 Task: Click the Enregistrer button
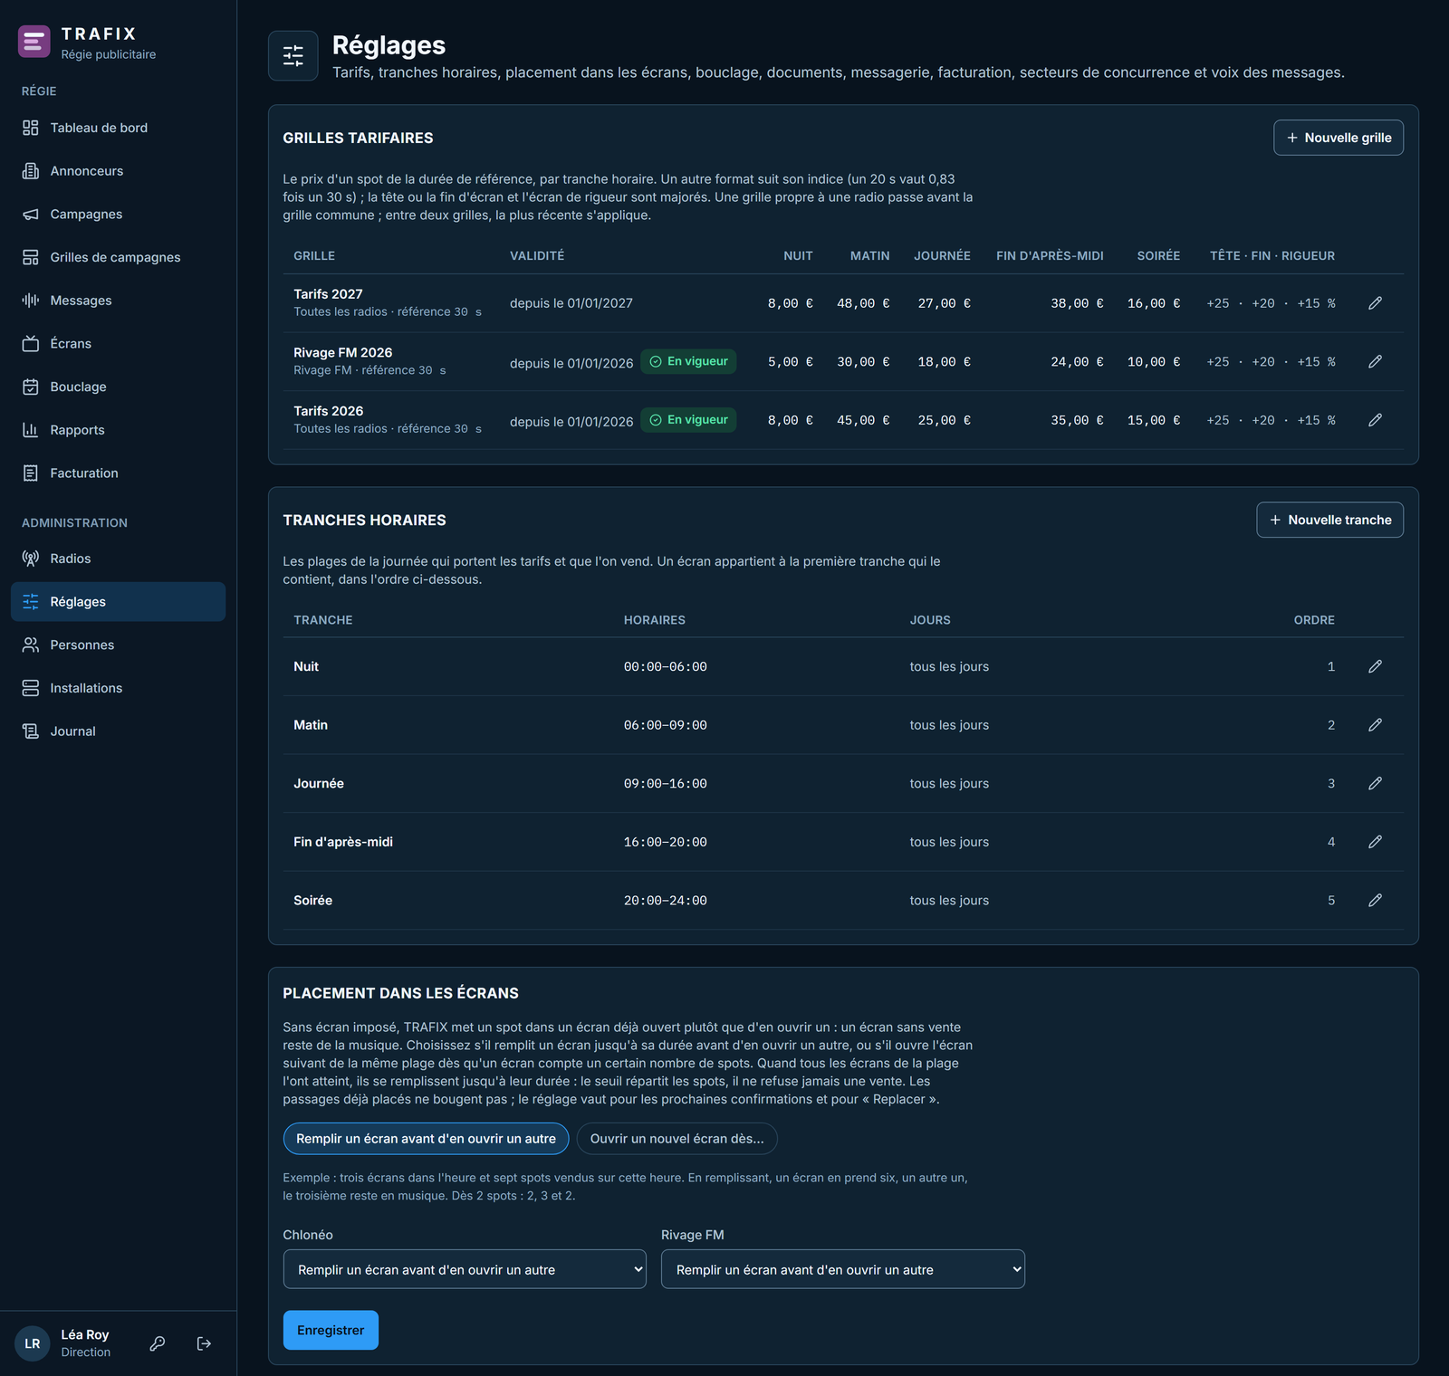(x=331, y=1330)
